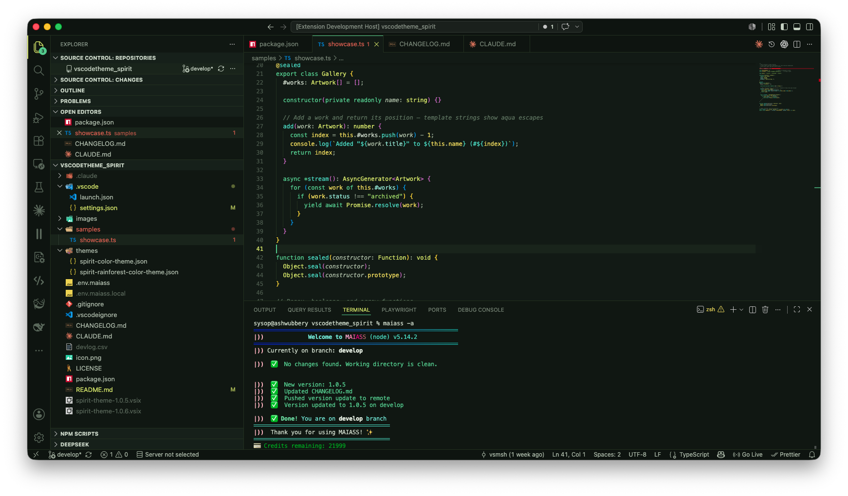The height and width of the screenshot is (496, 848).
Task: Click Go Live in status bar
Action: pyautogui.click(x=748, y=455)
